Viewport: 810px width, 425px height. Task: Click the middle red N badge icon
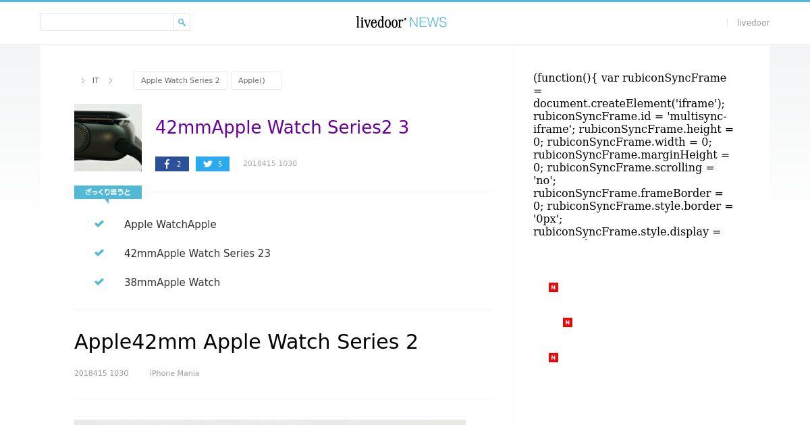pyautogui.click(x=568, y=322)
